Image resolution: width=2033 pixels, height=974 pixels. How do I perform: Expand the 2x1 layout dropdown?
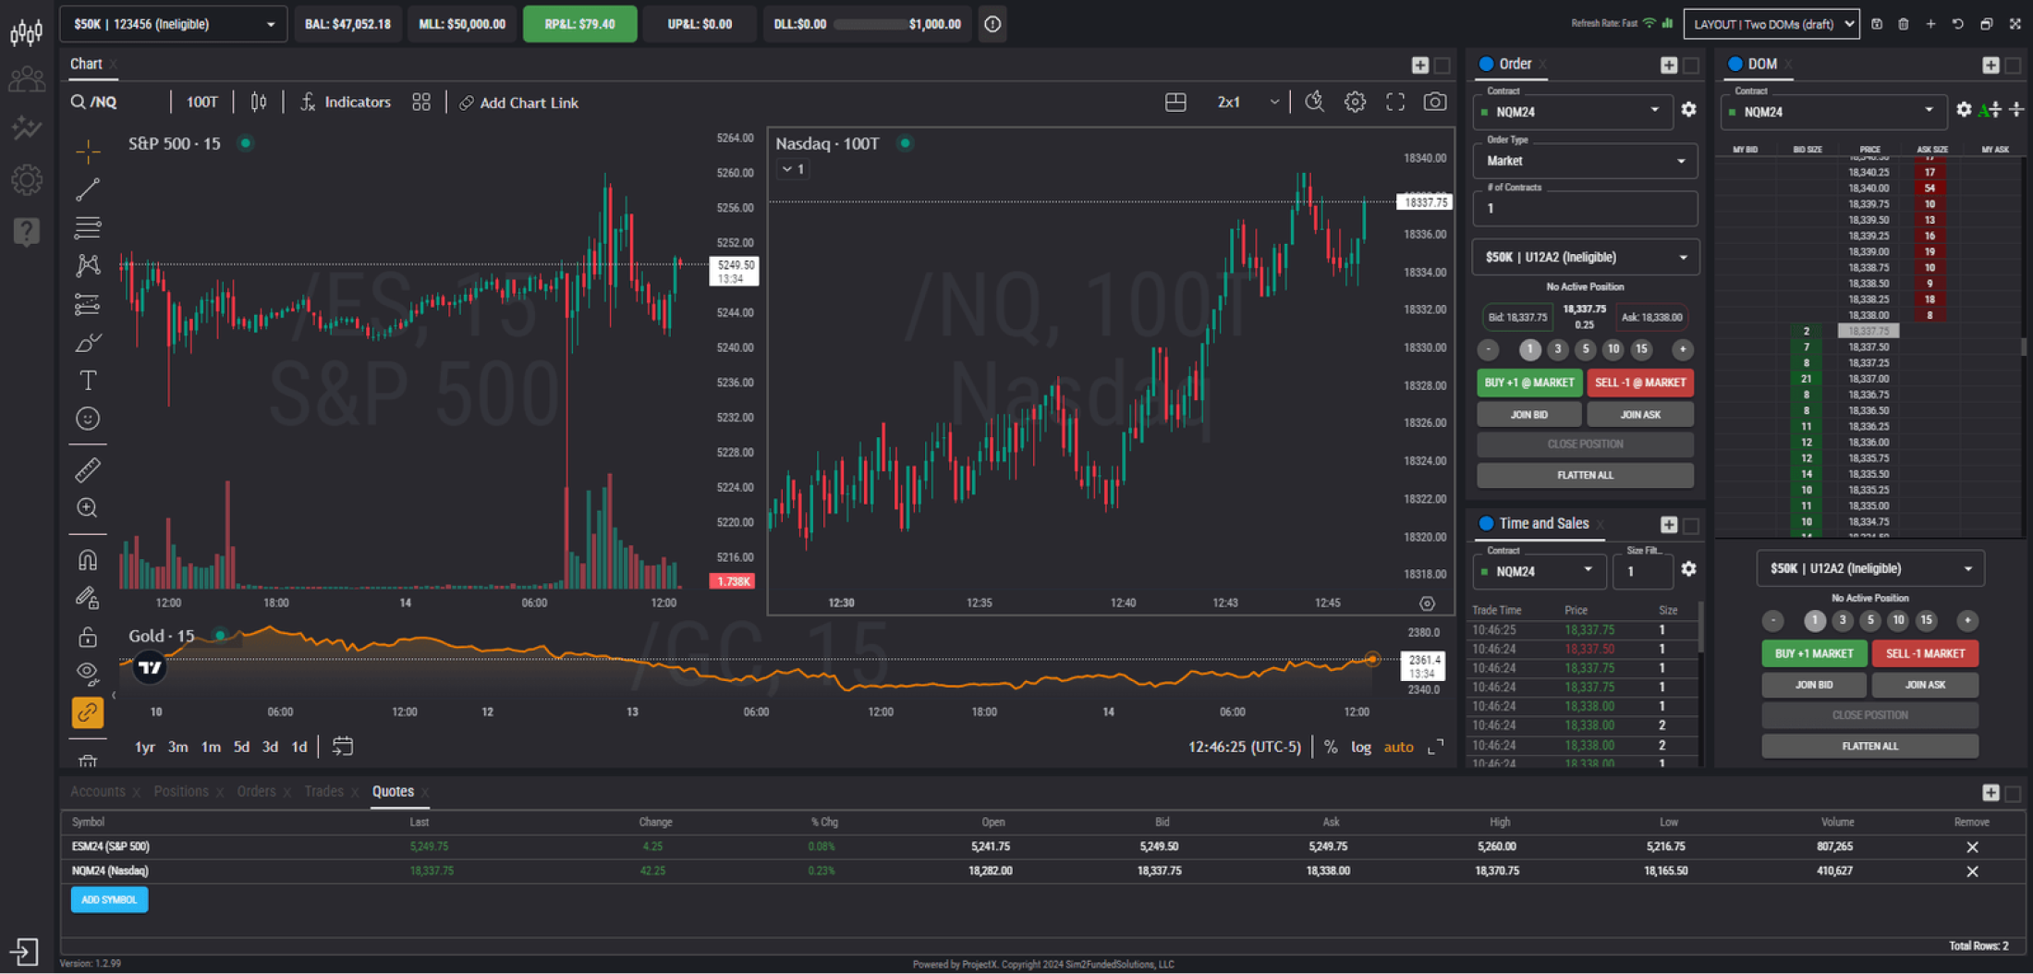1248,103
